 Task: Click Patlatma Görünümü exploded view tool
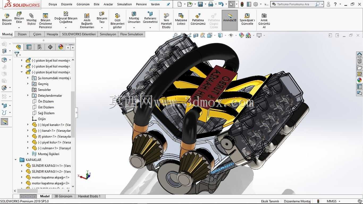click(198, 19)
